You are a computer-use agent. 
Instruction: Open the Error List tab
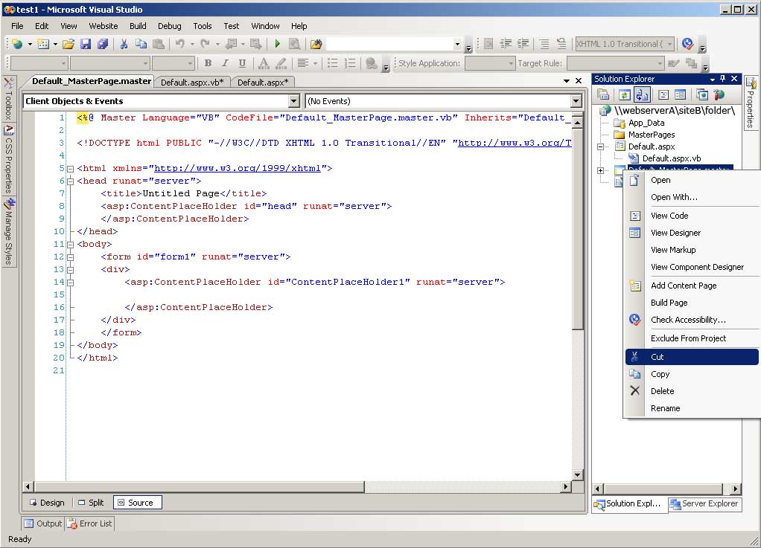coord(90,523)
